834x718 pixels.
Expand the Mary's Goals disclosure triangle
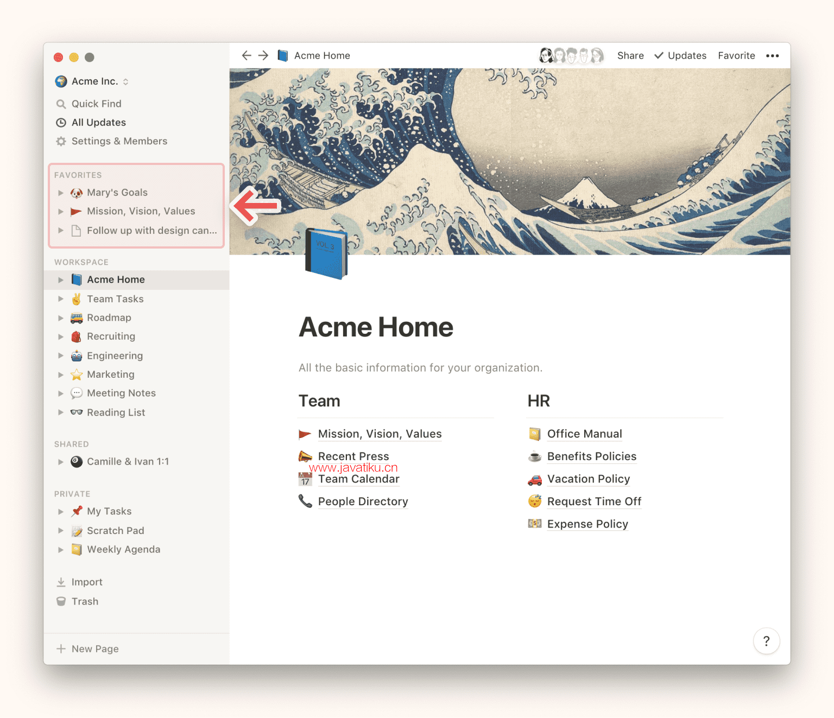(x=61, y=193)
